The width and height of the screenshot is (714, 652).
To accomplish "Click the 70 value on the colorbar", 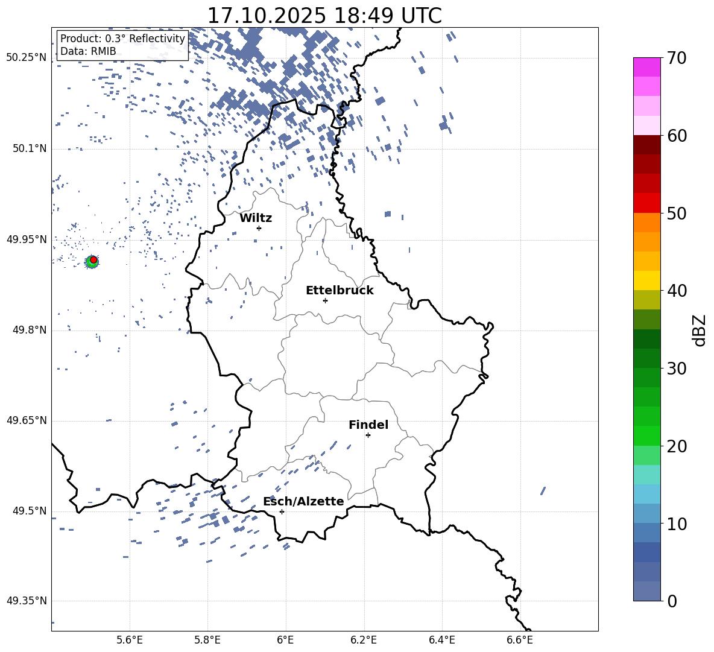I will coord(677,59).
